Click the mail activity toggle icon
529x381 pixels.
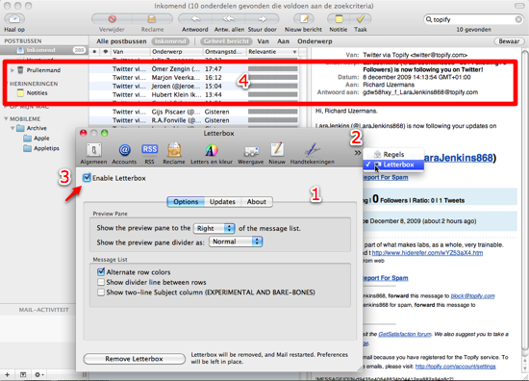[23, 374]
